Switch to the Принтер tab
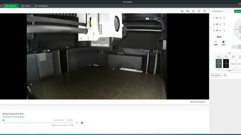 click(11, 6)
